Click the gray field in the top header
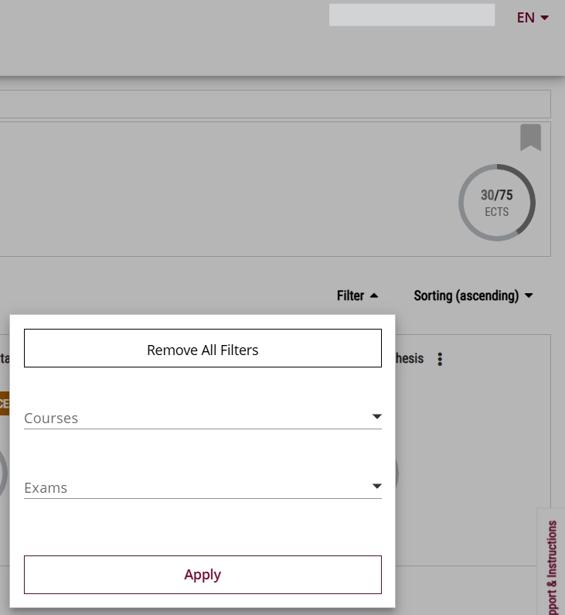 click(411, 15)
